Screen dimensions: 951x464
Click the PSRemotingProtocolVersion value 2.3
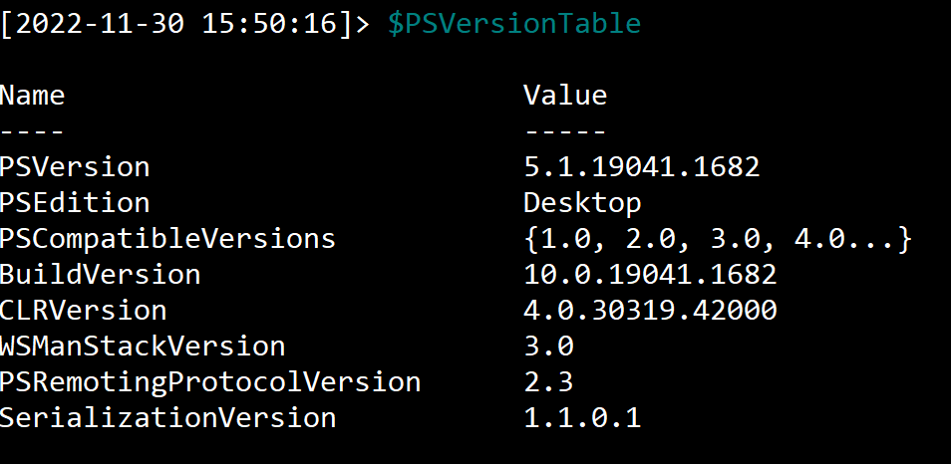coord(549,382)
